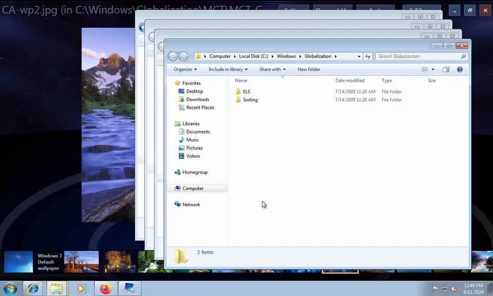Launch Internet Explorer from the taskbar
Image resolution: width=493 pixels, height=296 pixels.
click(33, 288)
